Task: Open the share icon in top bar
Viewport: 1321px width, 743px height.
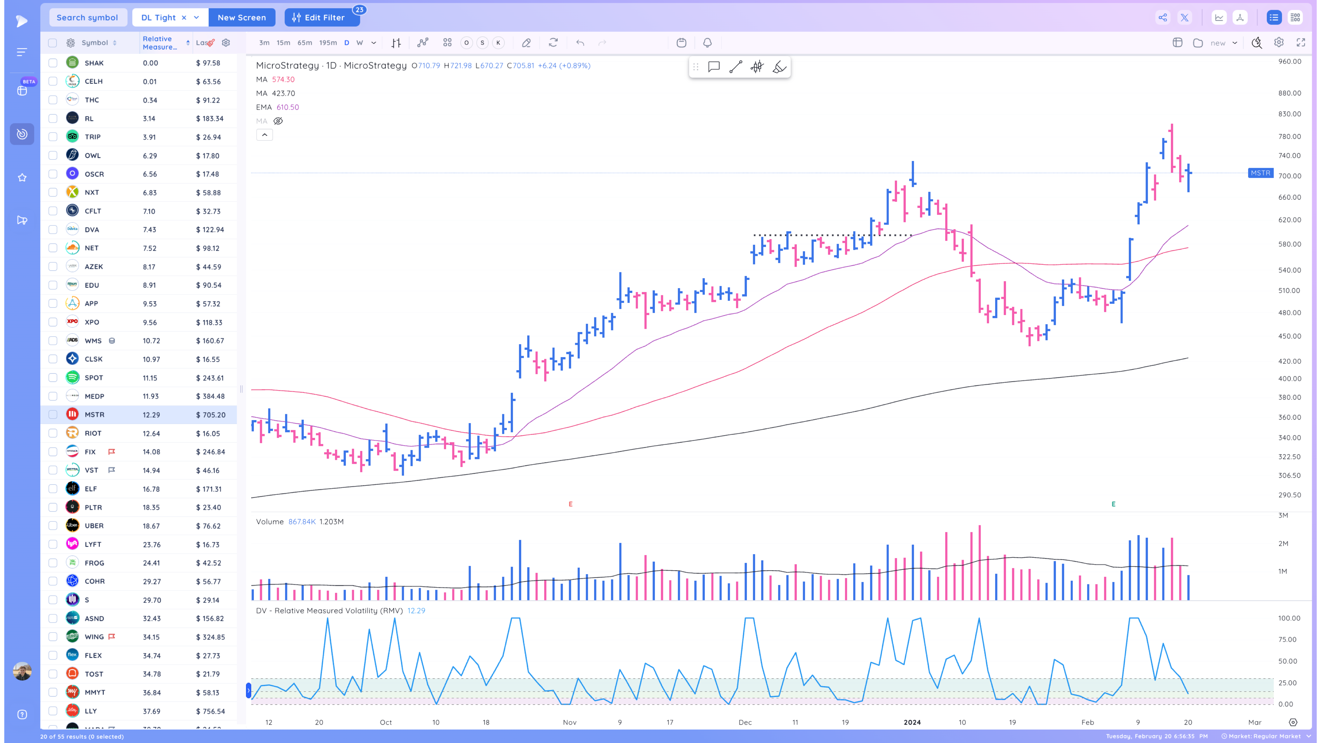Action: tap(1163, 17)
